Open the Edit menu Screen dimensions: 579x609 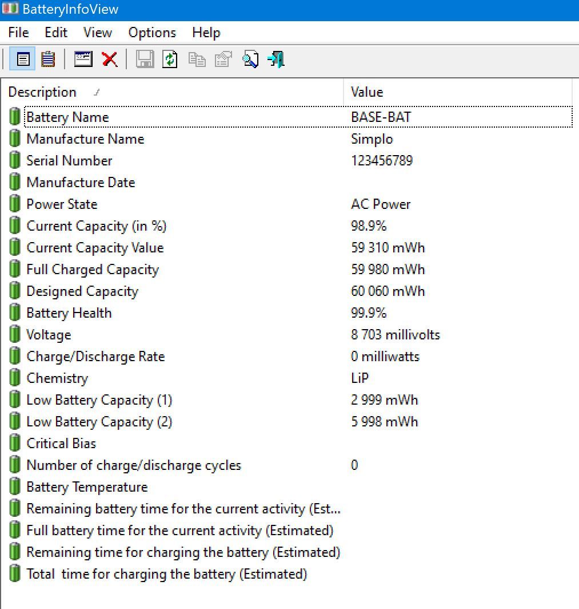tap(56, 33)
